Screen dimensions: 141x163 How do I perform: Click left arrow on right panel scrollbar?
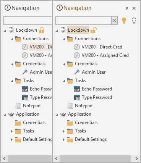tap(56, 158)
